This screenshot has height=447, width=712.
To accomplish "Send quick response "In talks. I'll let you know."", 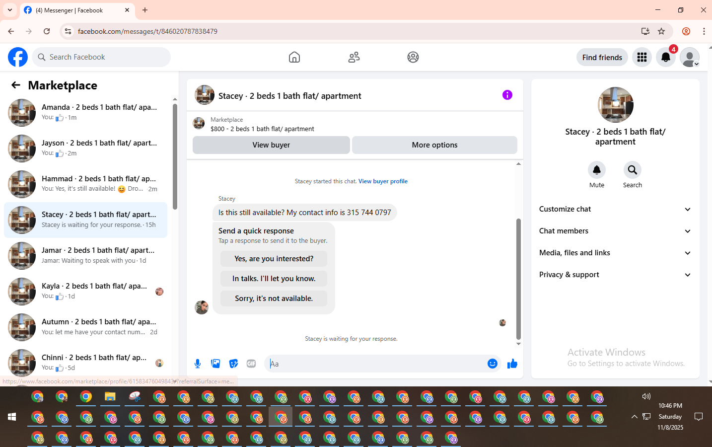I will 274,279.
